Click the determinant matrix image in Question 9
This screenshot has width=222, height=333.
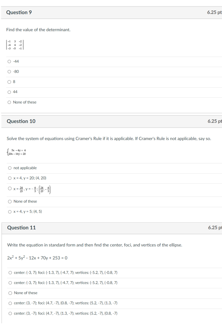[15, 45]
